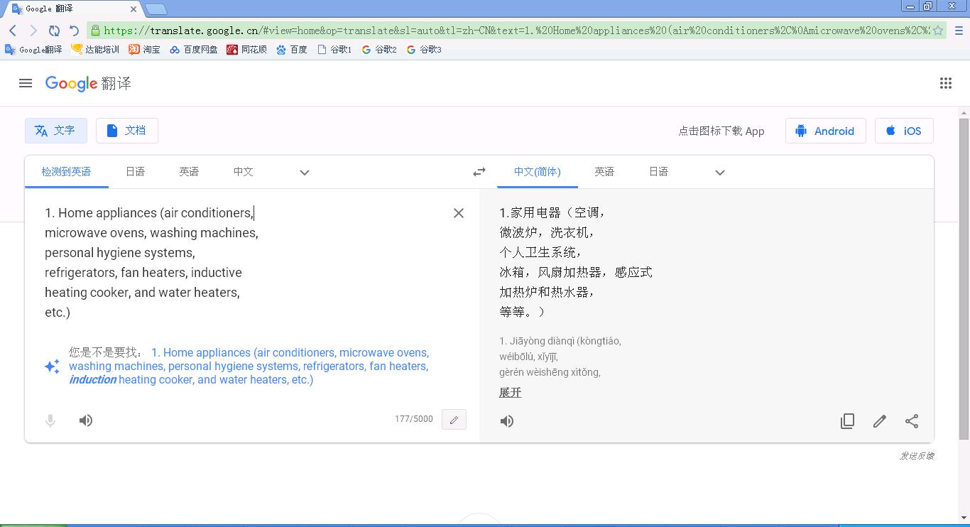Suggest an edit to the translation
This screenshot has height=527, width=970.
coord(879,420)
